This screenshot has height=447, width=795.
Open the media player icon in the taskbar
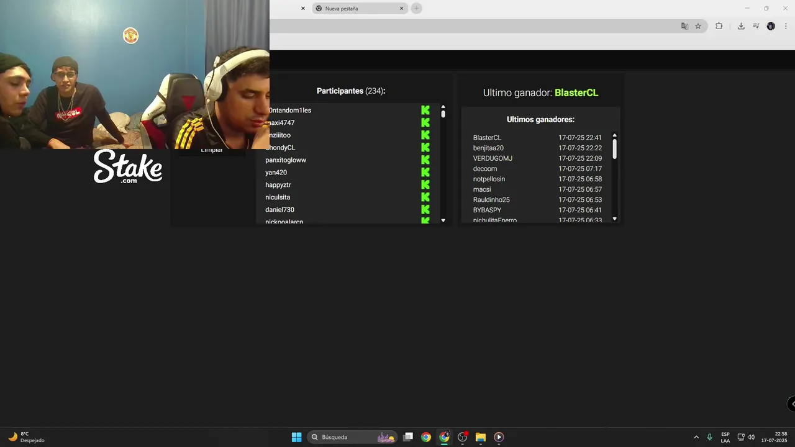coord(499,437)
